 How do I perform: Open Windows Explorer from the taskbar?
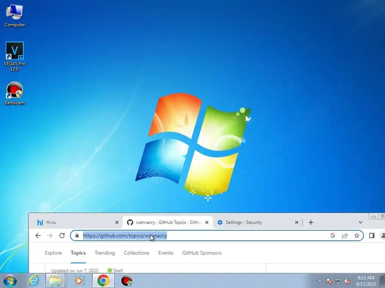pos(56,280)
